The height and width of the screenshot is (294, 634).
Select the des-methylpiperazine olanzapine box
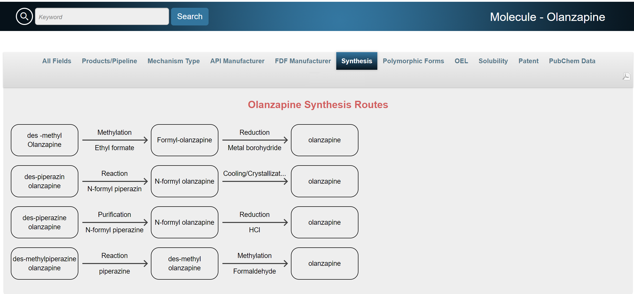pos(45,263)
